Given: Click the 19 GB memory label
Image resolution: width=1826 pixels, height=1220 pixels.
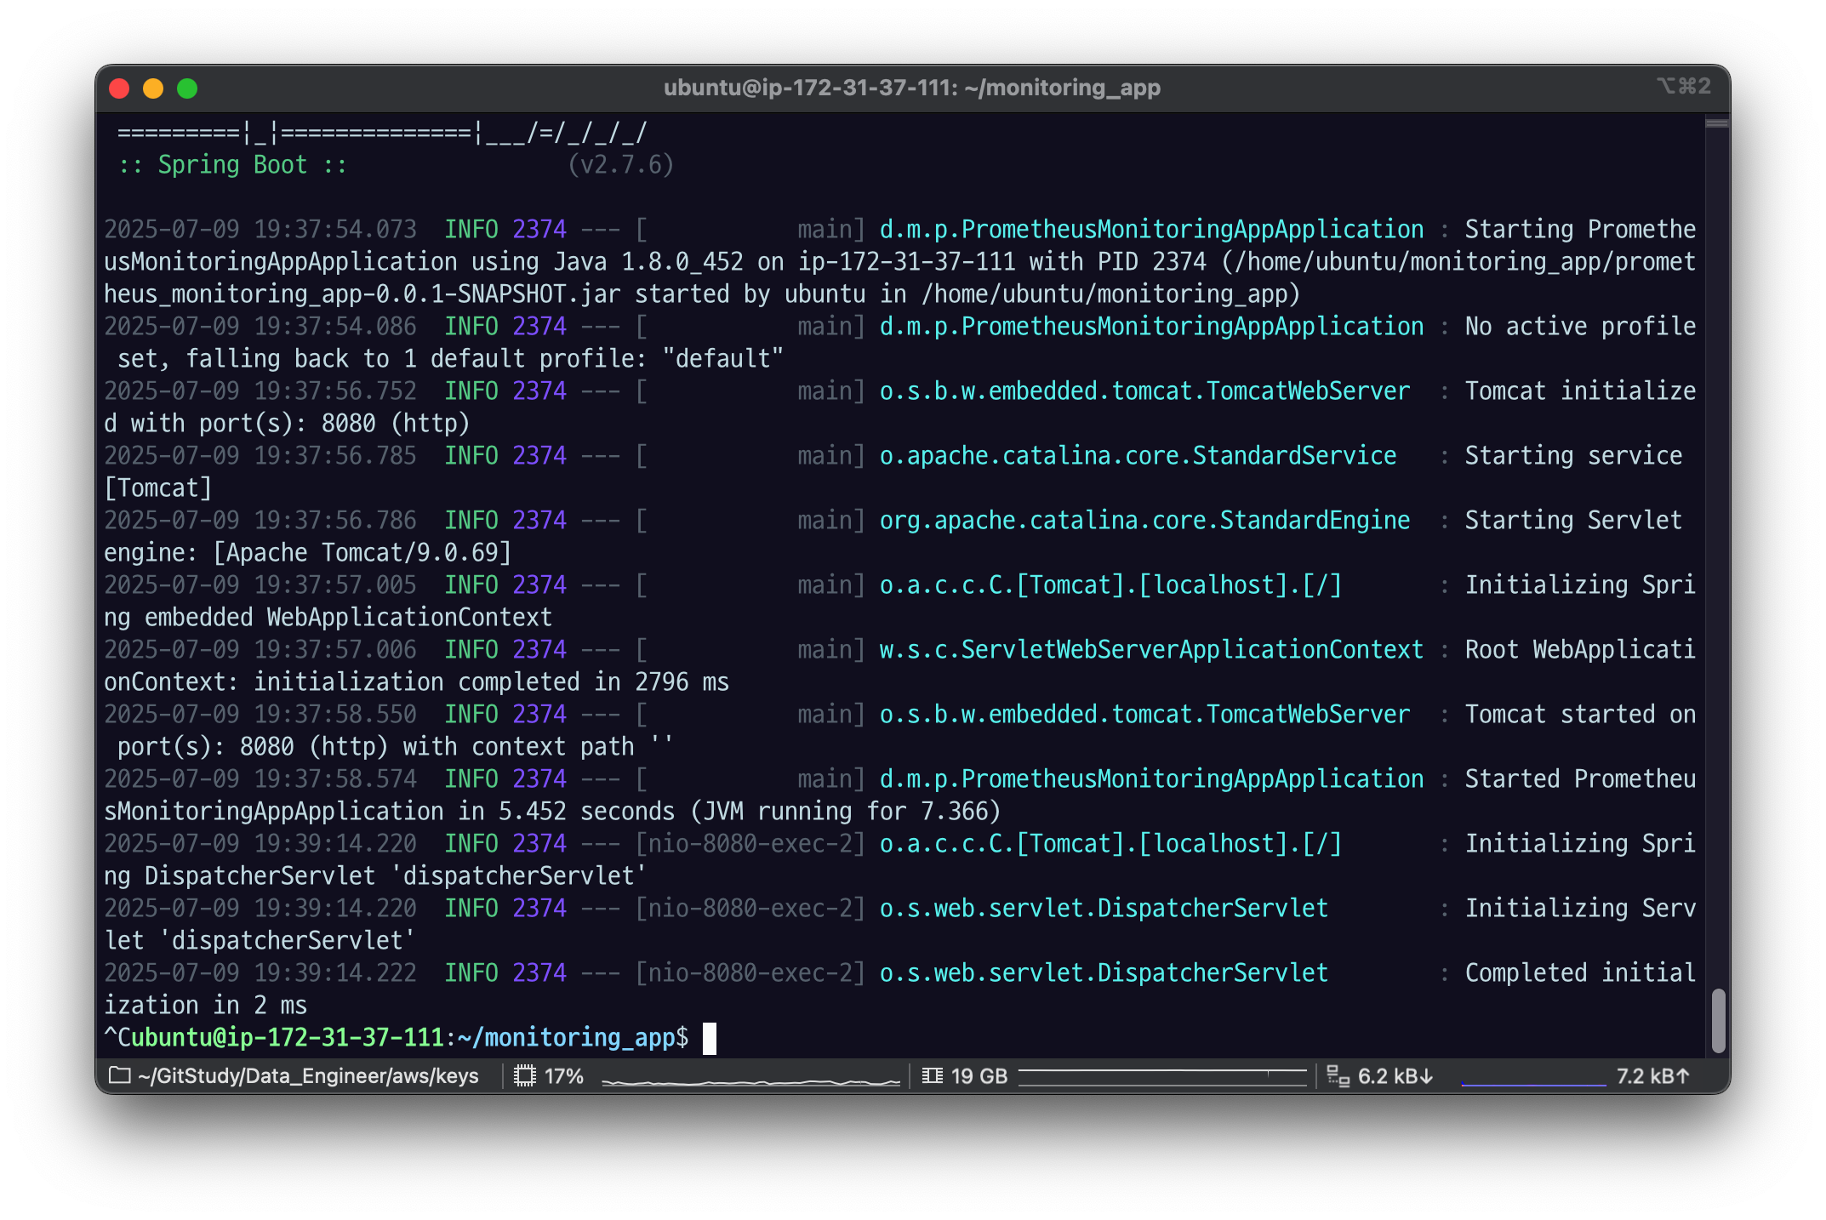Looking at the screenshot, I should coord(979,1076).
